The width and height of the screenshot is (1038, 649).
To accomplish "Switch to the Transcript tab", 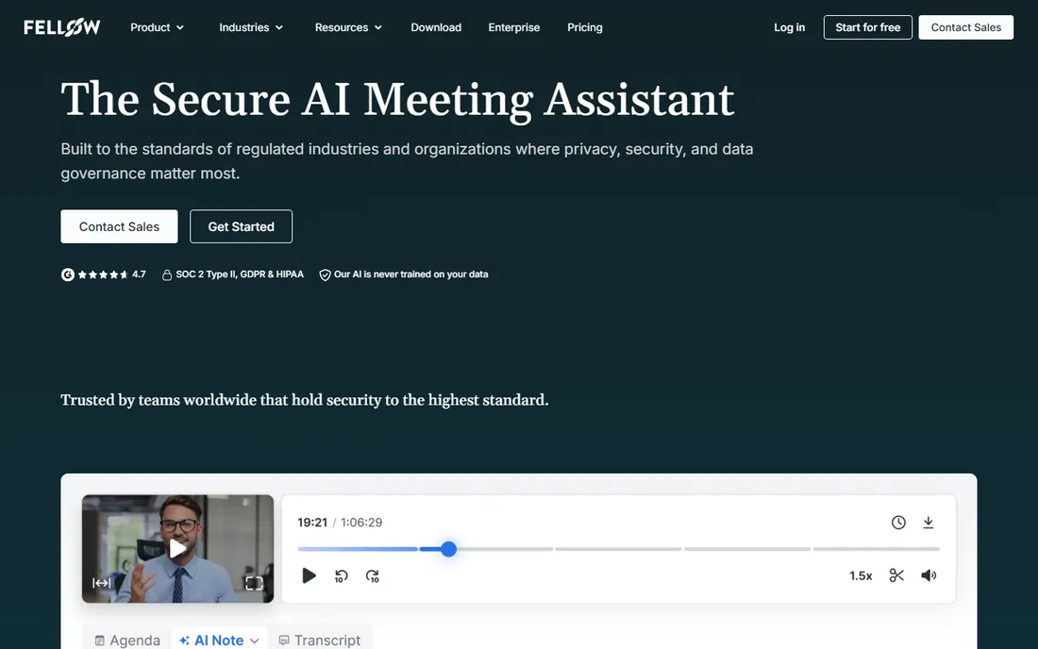I will tap(320, 641).
